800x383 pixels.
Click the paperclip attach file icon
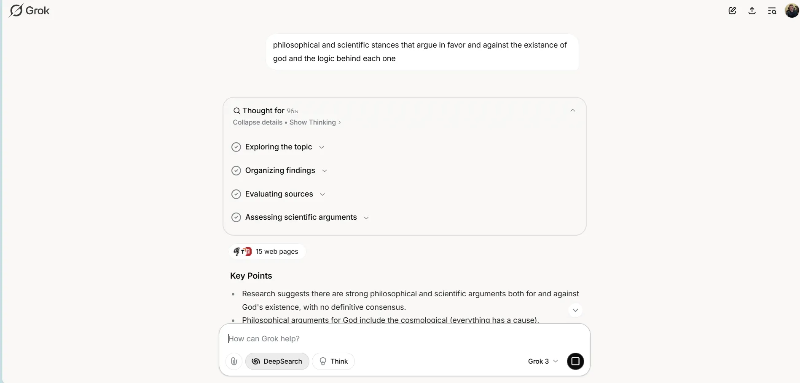tap(234, 361)
